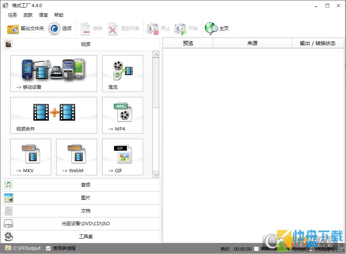The width and height of the screenshot is (346, 254).
Task: Click the video panel scroll down arrow
Action: click(x=156, y=175)
